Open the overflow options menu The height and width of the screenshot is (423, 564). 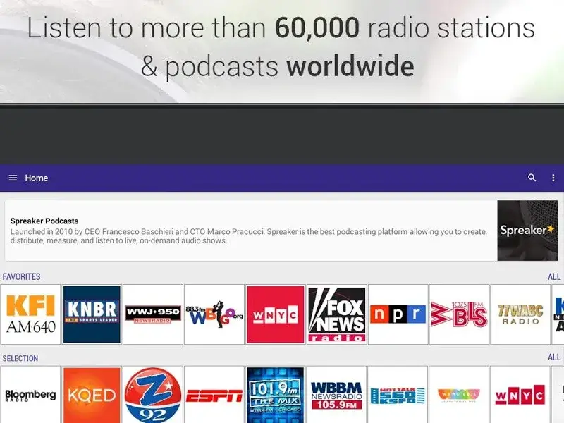[552, 178]
